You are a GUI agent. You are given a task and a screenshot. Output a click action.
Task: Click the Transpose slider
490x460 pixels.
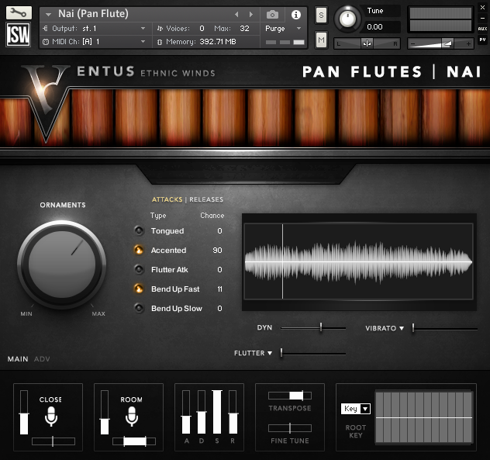coord(290,396)
